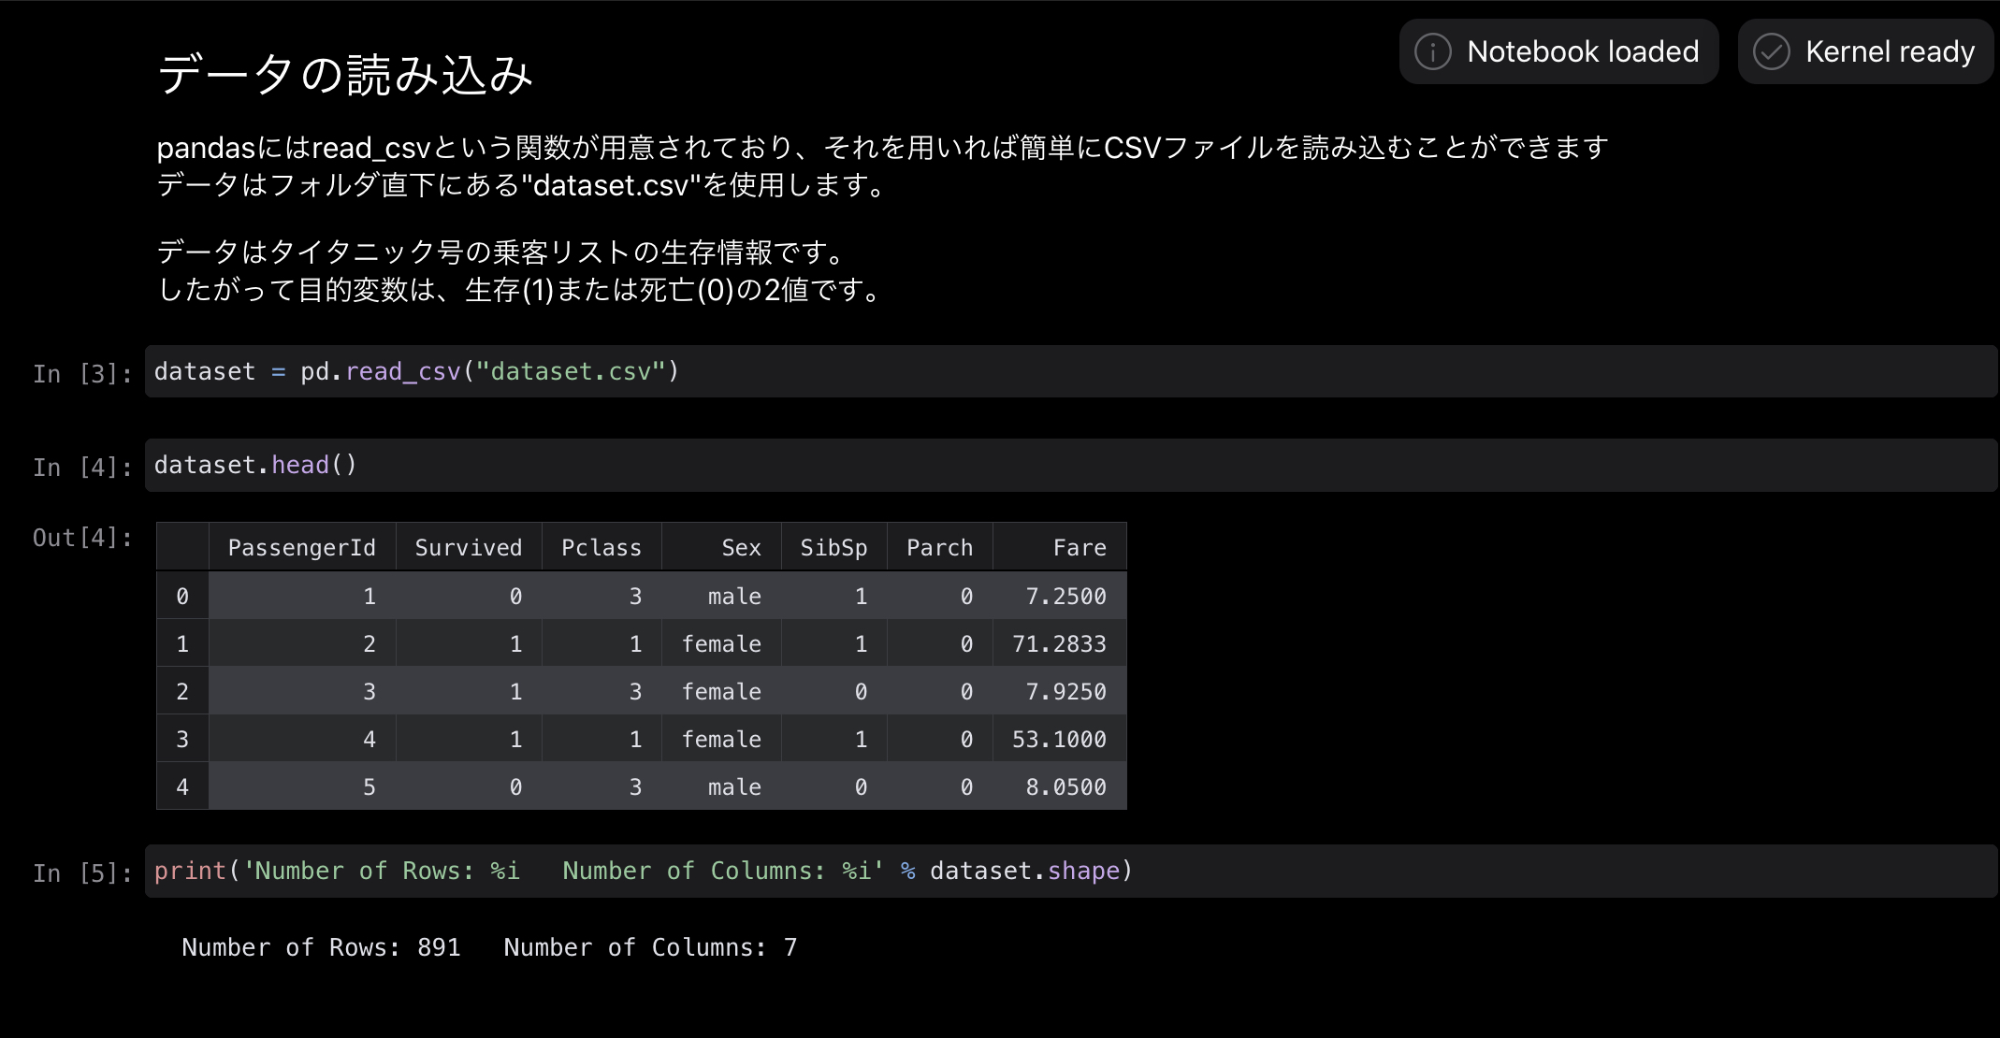Screen dimensions: 2000x1038
Task: Click the Pclass column header
Action: tap(601, 548)
